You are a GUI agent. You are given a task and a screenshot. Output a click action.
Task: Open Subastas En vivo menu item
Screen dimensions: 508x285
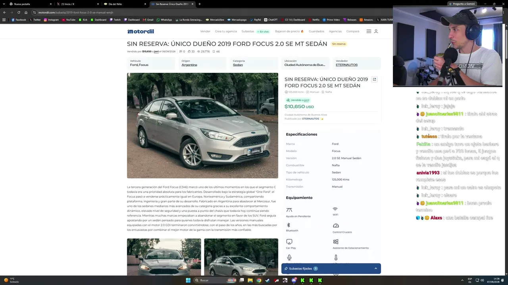pos(255,31)
